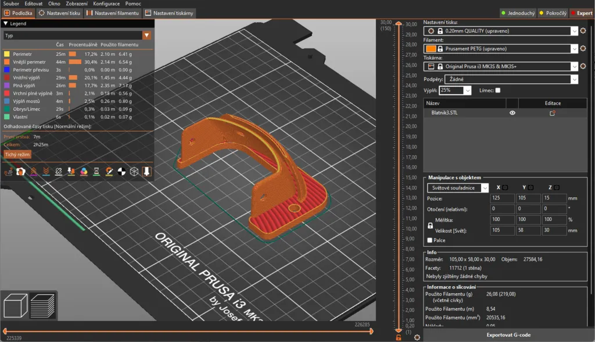The width and height of the screenshot is (595, 342).
Task: Toggle center of gravity icon in legend
Action: 121,171
